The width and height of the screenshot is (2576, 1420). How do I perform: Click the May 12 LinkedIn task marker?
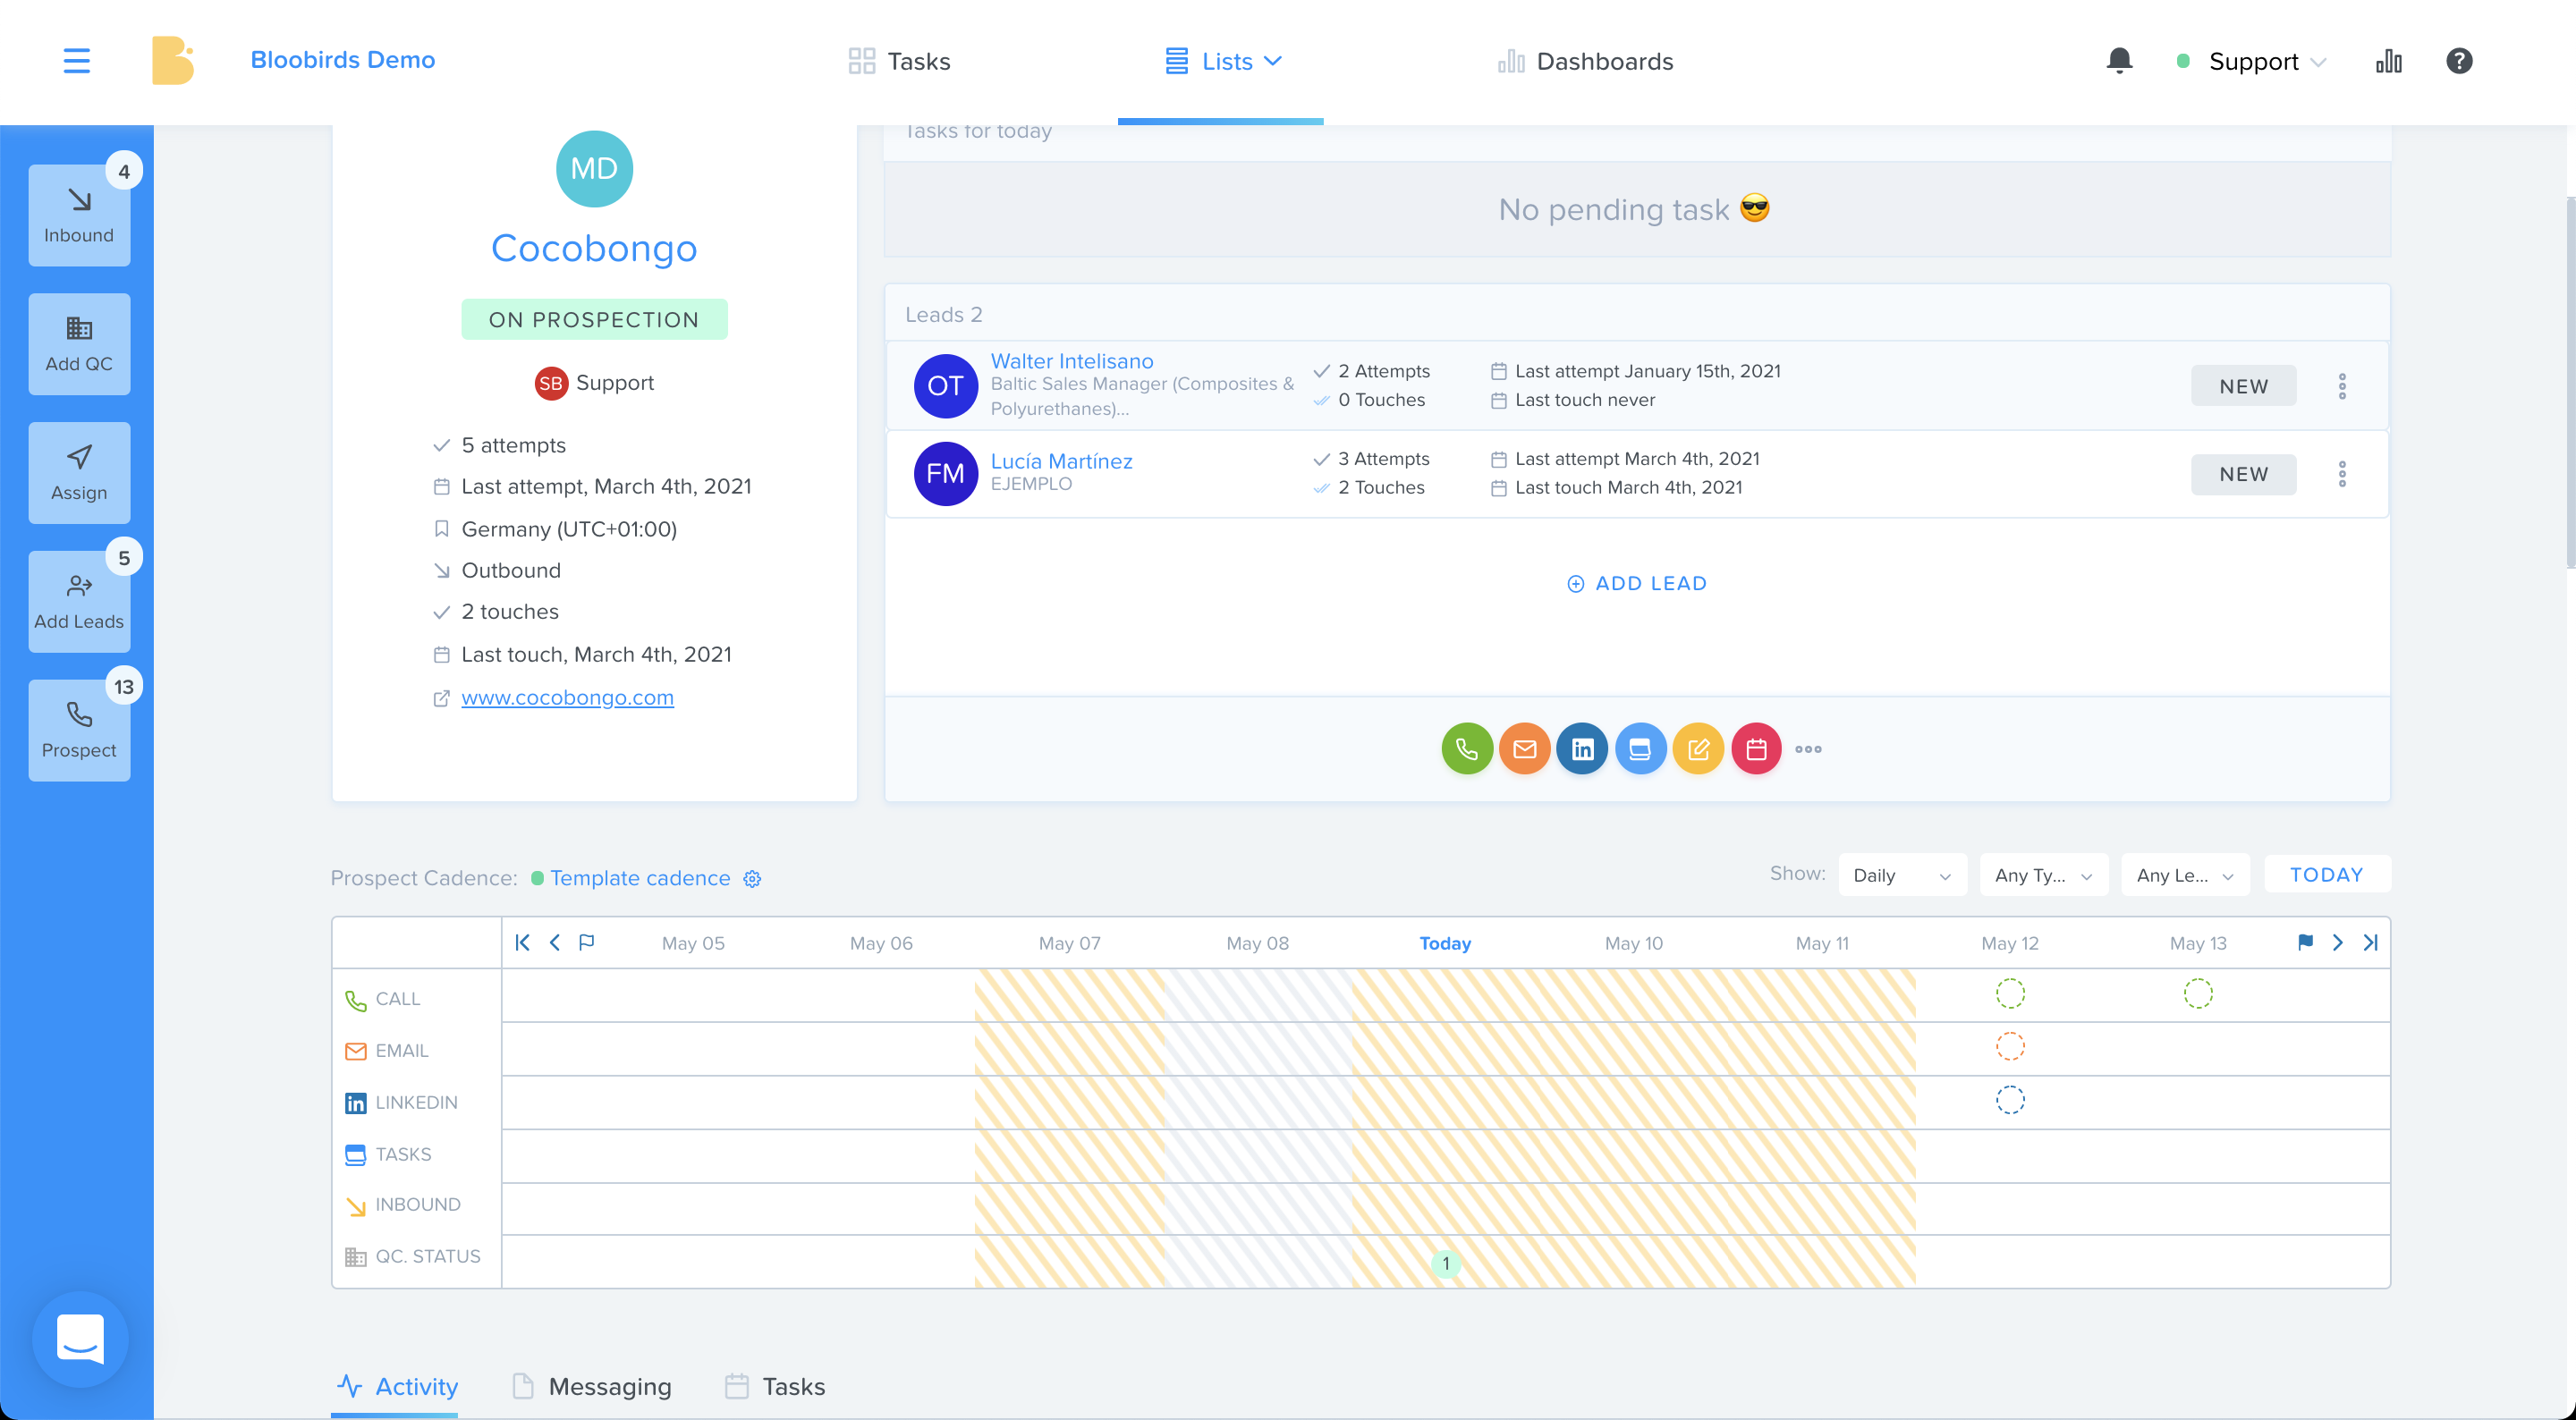(x=2010, y=1100)
